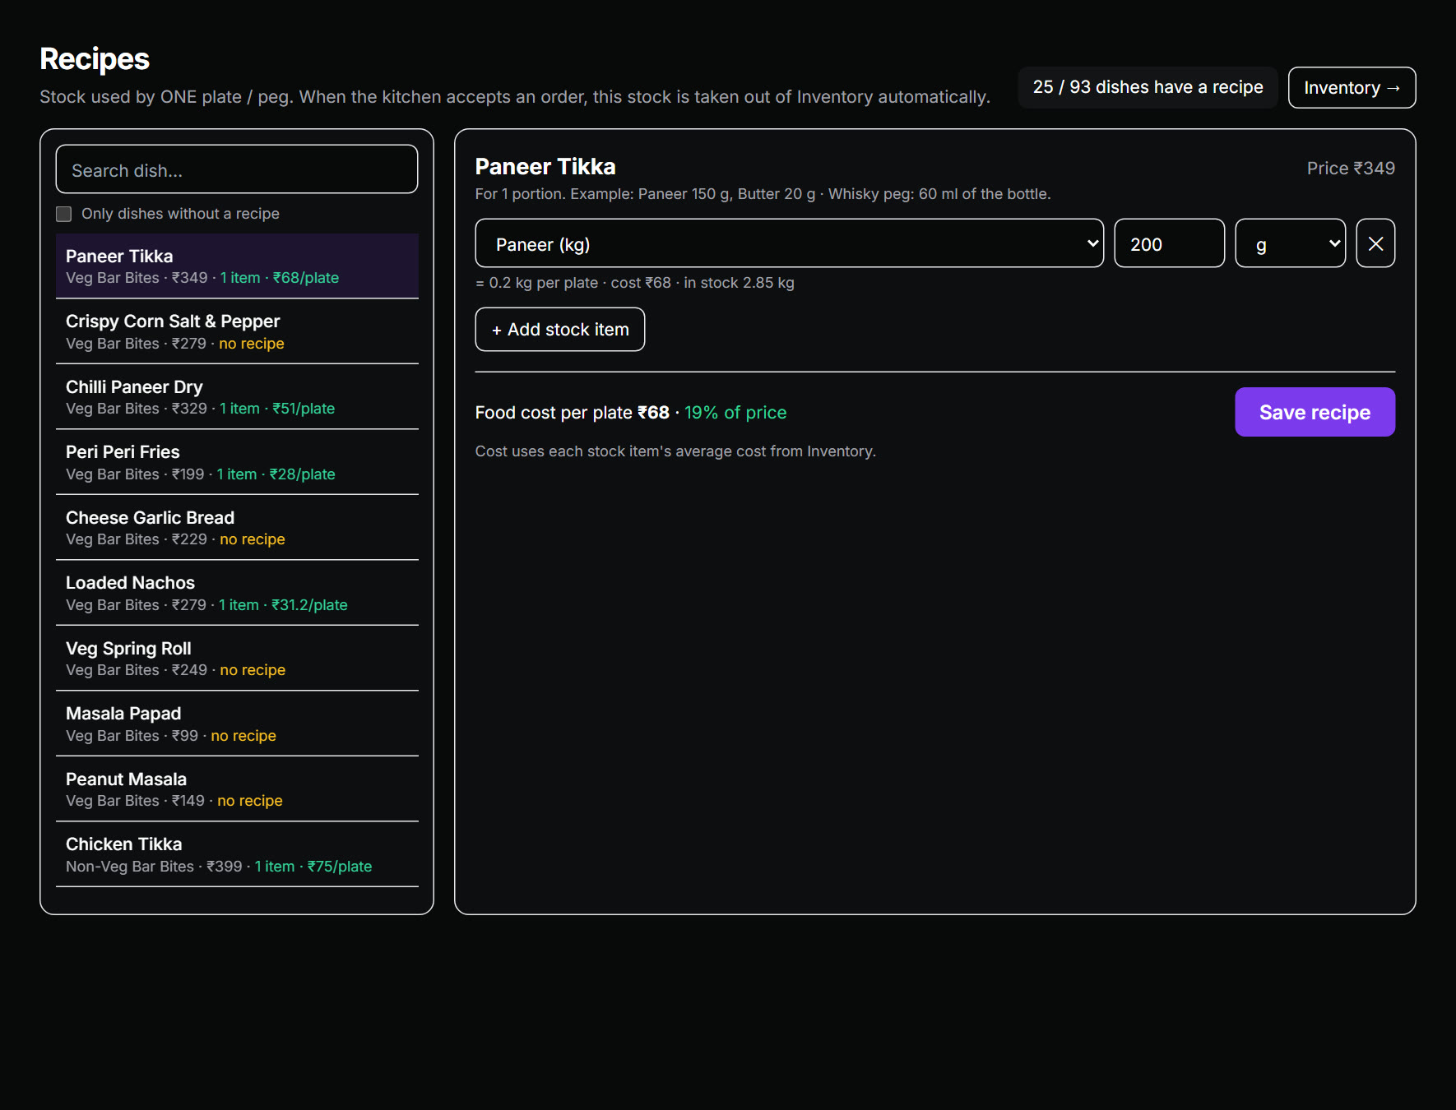Select Chicken Tikka dish
This screenshot has width=1456, height=1110.
pyautogui.click(x=237, y=854)
